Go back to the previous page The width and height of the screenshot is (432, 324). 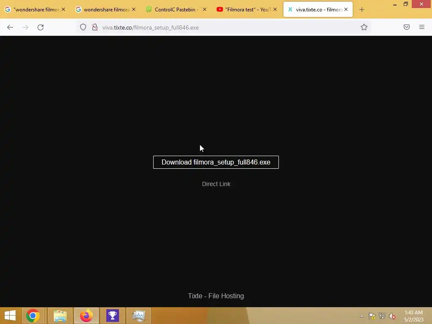pyautogui.click(x=10, y=27)
